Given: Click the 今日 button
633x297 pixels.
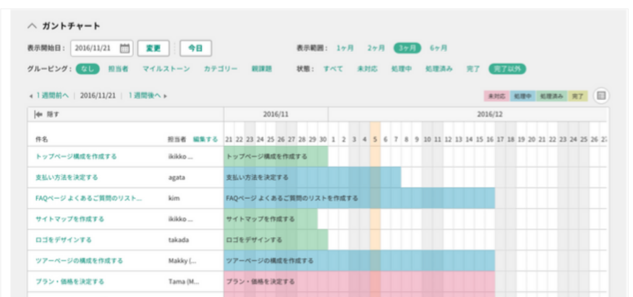Looking at the screenshot, I should [x=195, y=48].
